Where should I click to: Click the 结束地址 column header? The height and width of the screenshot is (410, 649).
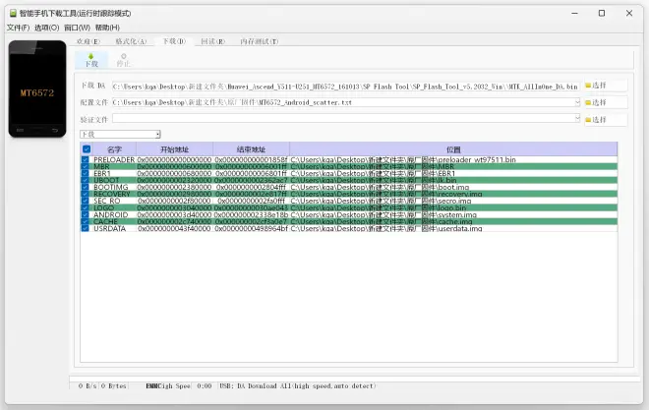tap(251, 149)
